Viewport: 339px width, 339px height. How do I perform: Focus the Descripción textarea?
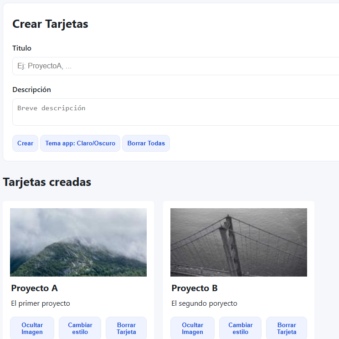click(x=175, y=112)
